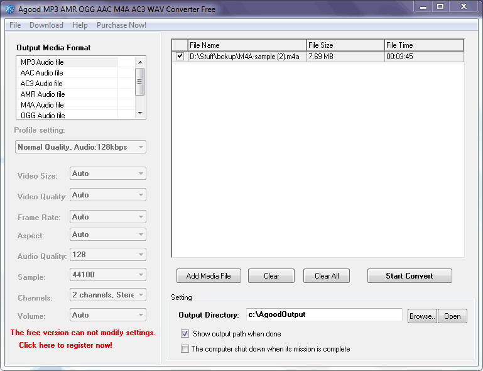483x371 pixels.
Task: Click the File Size column header
Action: [345, 45]
